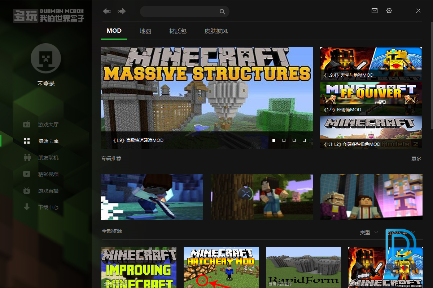Screen dimensions: 433x288
Task: Open 《1.9.4》天堂与地狱MOD banner
Action: 371,64
